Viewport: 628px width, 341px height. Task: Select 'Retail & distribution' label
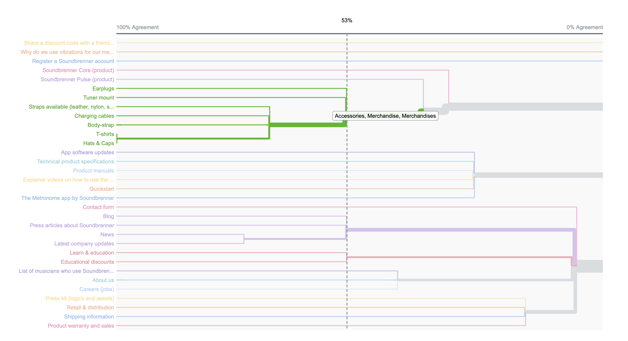(90, 307)
